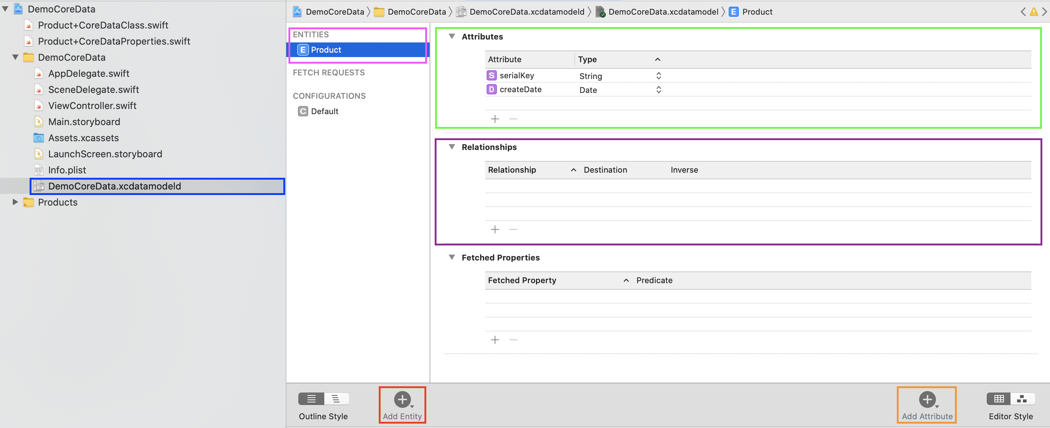Viewport: 1050px width, 428px height.
Task: Click the warning triangle icon in jump bar
Action: click(x=1034, y=12)
